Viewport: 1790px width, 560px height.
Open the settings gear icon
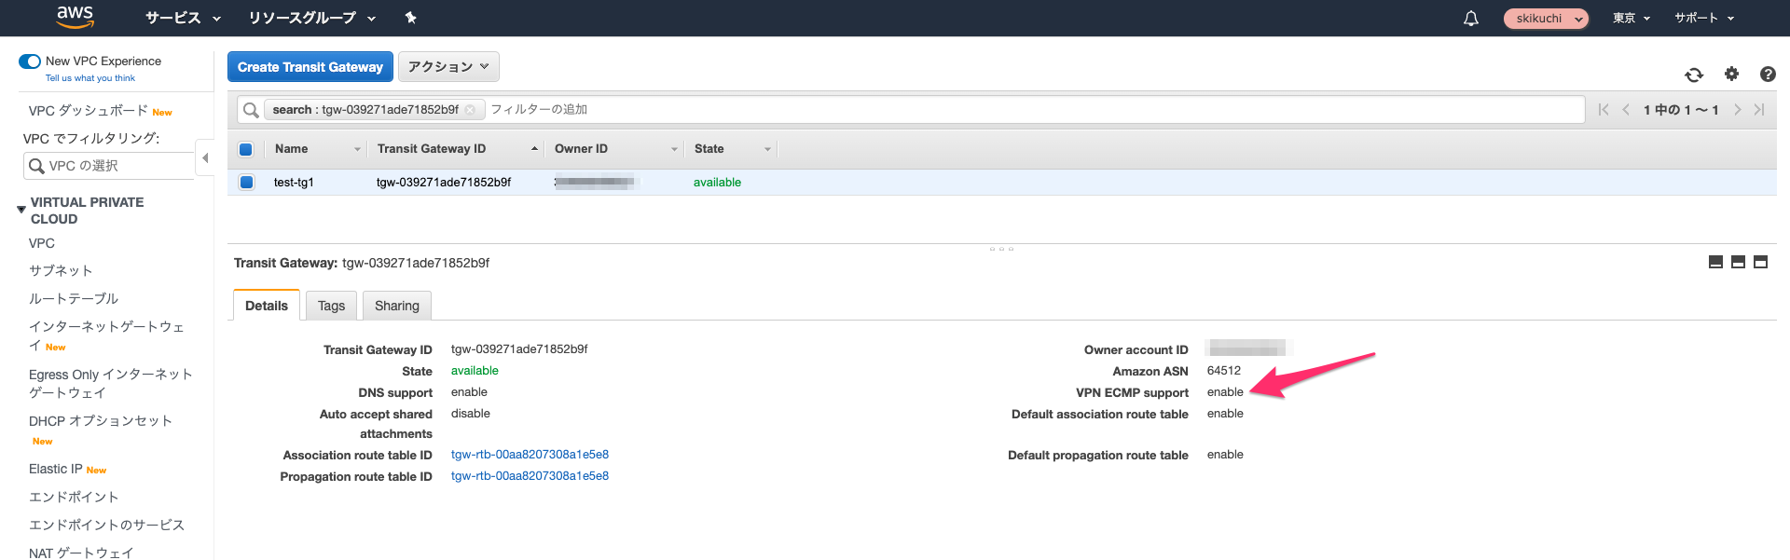pyautogui.click(x=1731, y=74)
